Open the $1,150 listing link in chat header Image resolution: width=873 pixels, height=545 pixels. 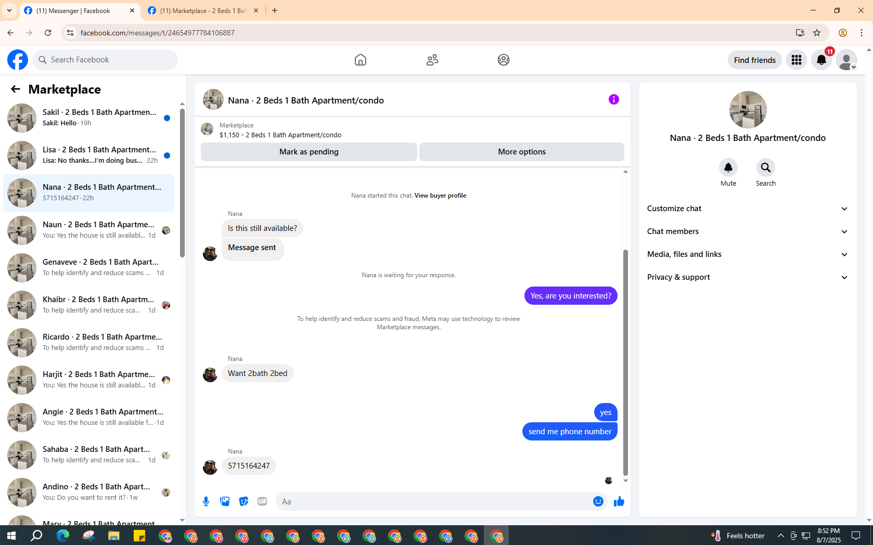click(280, 135)
